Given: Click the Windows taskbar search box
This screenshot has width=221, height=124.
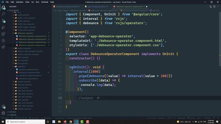Looking at the screenshot, I should click(25, 122).
